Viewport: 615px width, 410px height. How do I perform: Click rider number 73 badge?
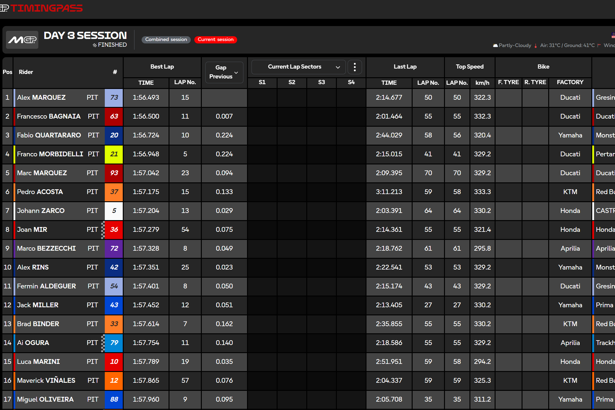[114, 98]
